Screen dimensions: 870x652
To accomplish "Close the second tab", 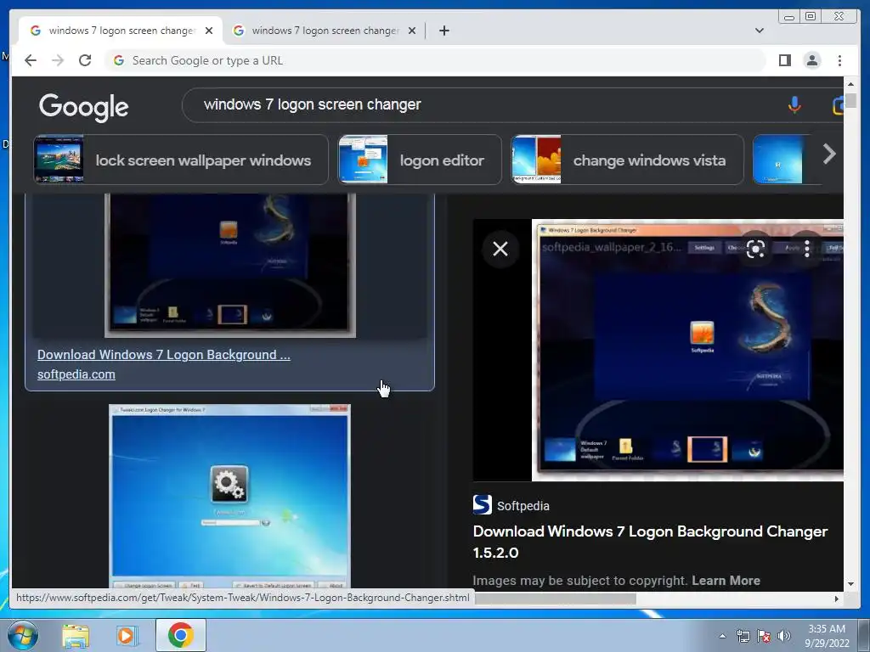I will point(412,31).
